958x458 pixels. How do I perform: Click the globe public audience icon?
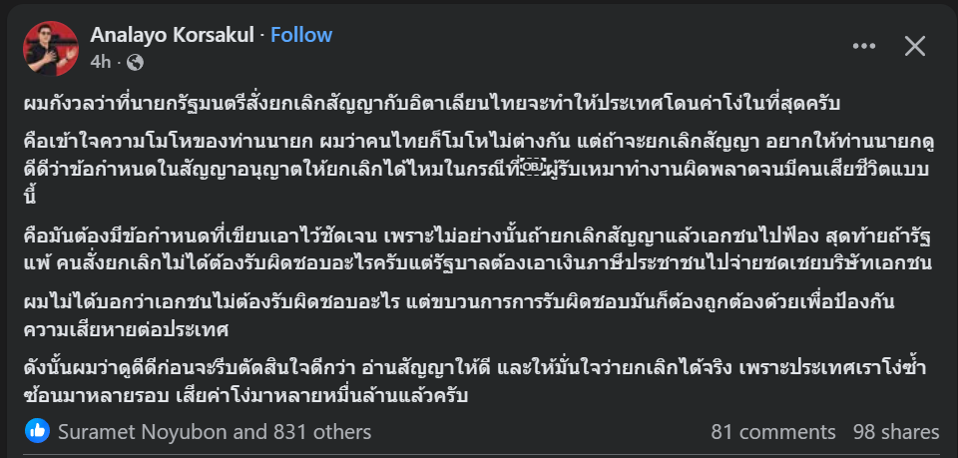click(136, 62)
